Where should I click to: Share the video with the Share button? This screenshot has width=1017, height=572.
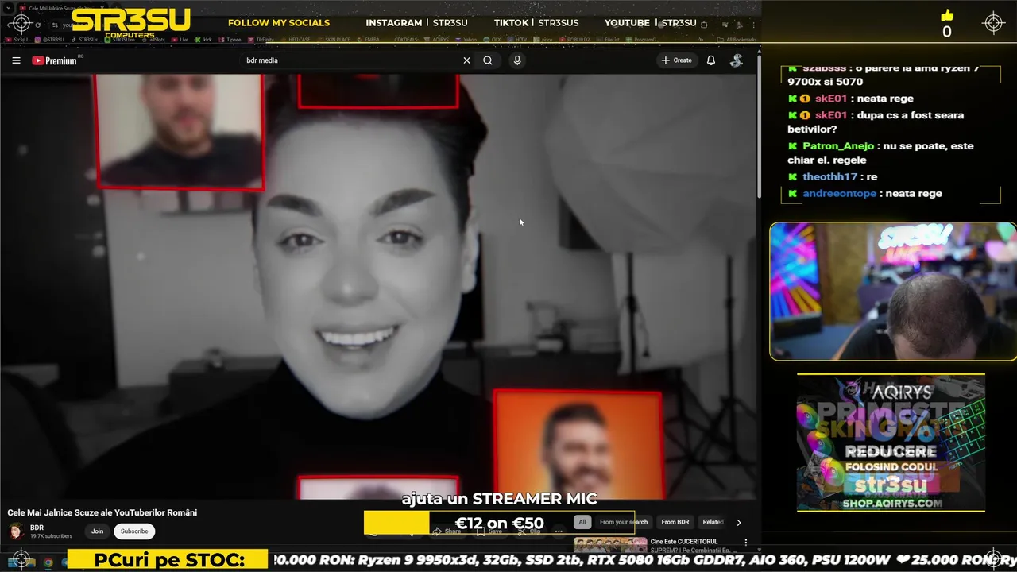(447, 531)
